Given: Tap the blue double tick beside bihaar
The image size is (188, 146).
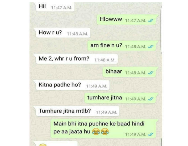Looking at the screenshot, I should pos(150,73).
